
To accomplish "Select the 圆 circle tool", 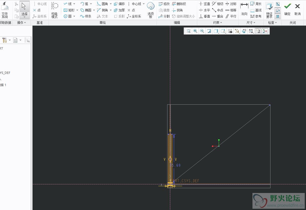I will (x=67, y=16).
